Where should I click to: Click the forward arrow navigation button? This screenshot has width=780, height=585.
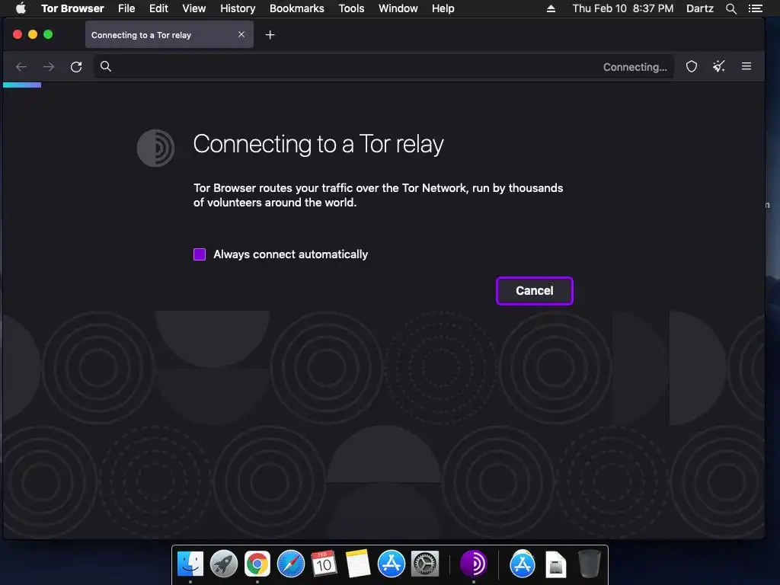[x=48, y=67]
